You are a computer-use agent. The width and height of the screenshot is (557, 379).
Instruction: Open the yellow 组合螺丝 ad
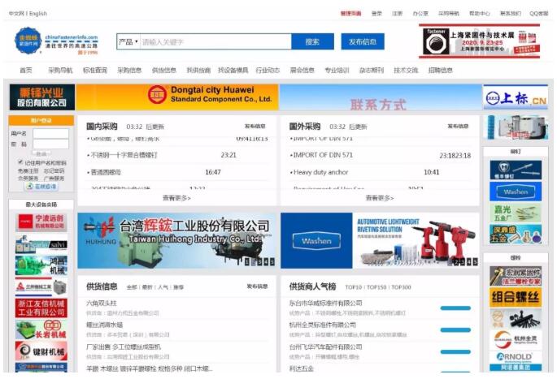516,298
